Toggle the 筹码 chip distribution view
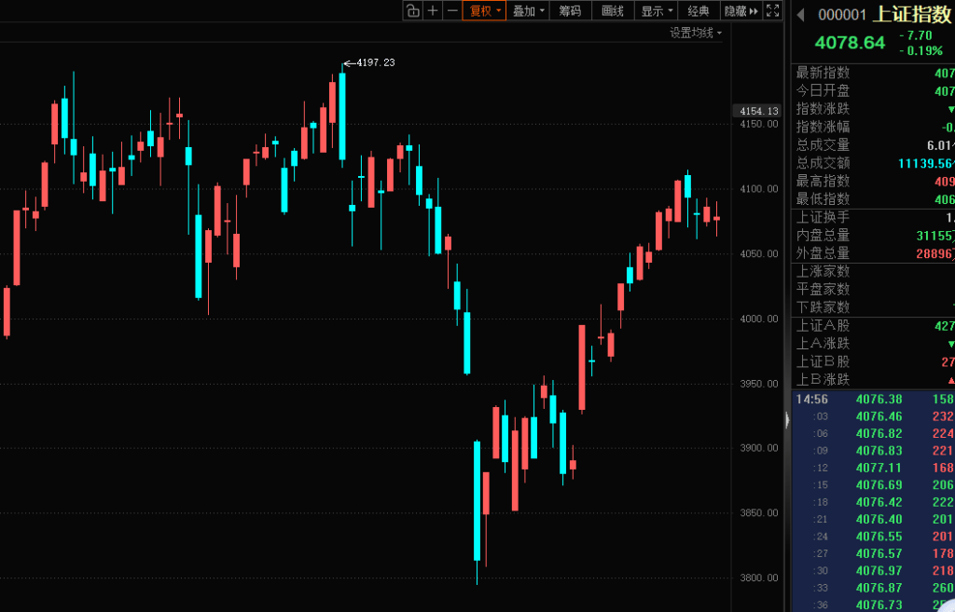Screen dimensions: 955x612 tap(571, 11)
